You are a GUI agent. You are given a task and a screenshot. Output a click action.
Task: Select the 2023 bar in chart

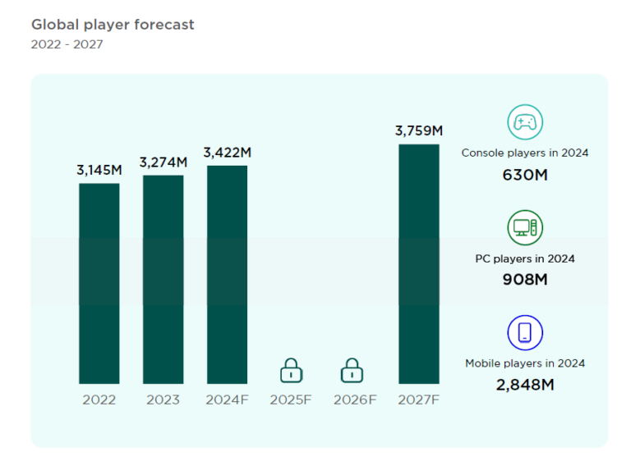[x=164, y=279]
